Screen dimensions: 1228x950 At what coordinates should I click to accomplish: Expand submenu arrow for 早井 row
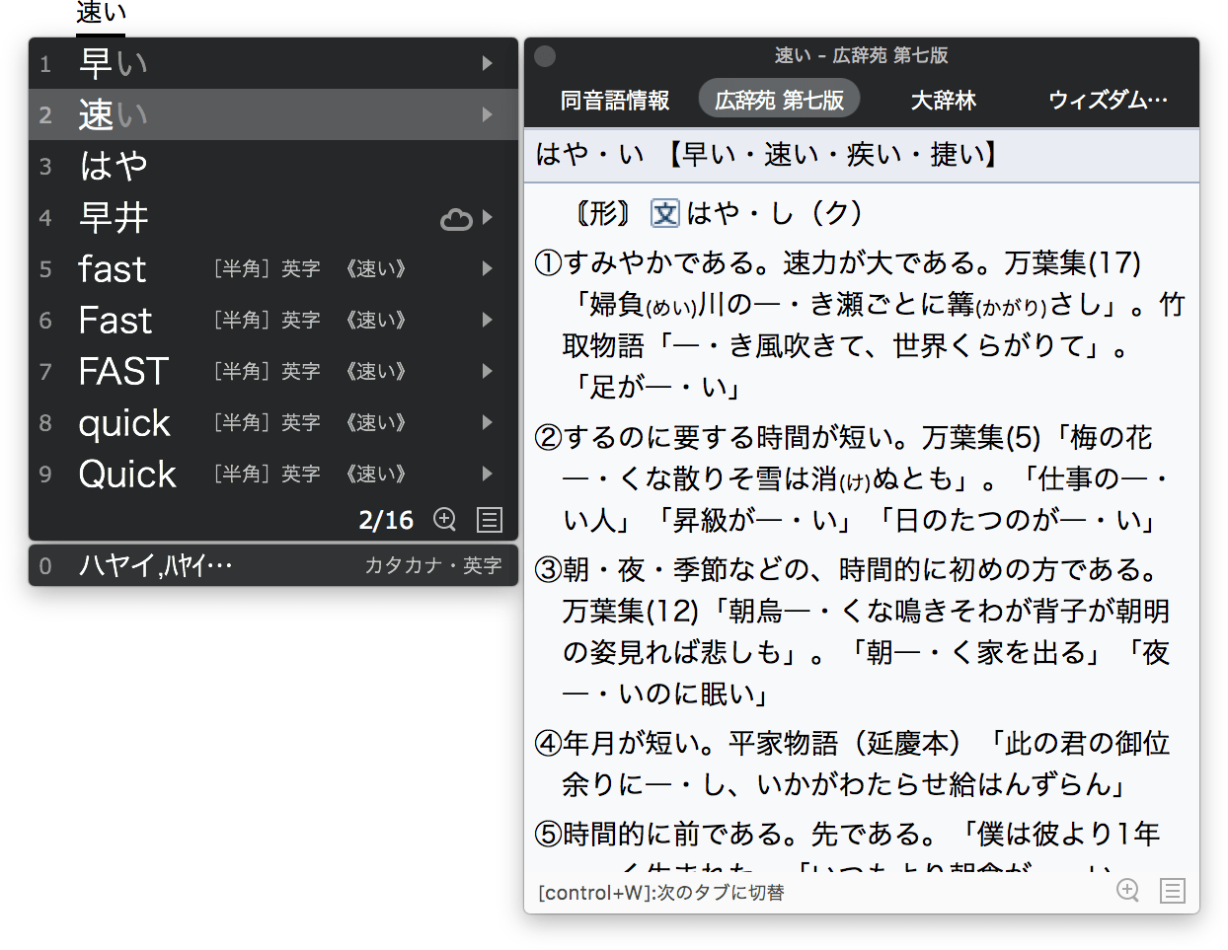[x=487, y=218]
